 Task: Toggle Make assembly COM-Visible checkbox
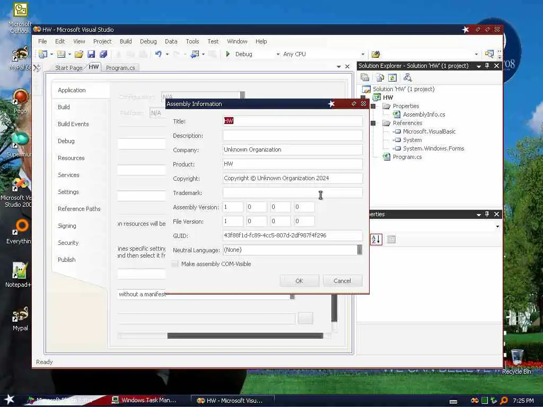(175, 264)
